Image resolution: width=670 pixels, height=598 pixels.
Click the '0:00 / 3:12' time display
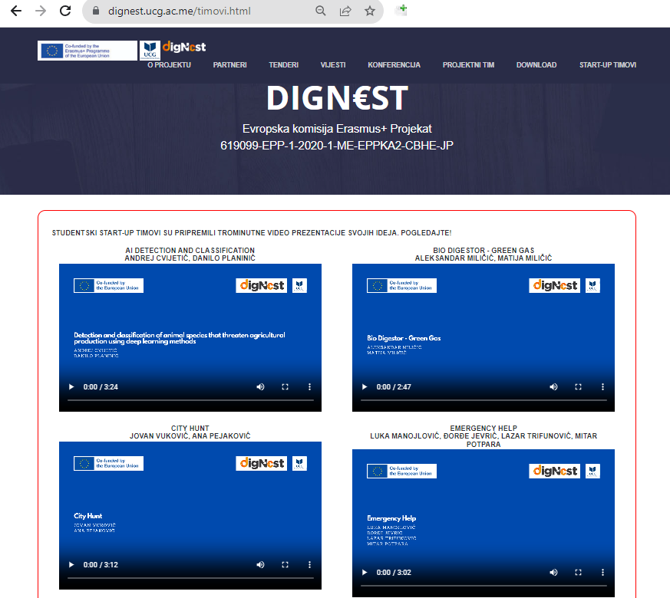(x=101, y=565)
